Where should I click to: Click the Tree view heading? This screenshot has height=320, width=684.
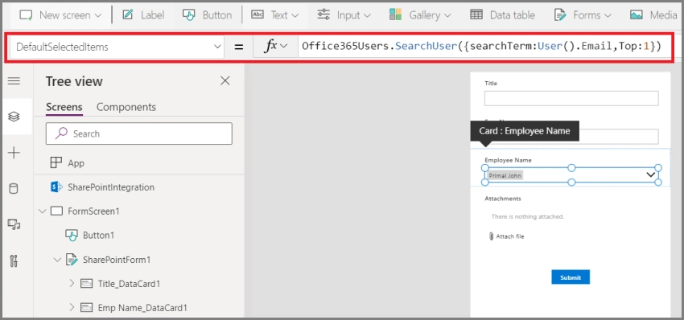[x=74, y=81]
